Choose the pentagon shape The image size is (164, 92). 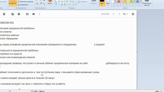pyautogui.click(x=62, y=2)
